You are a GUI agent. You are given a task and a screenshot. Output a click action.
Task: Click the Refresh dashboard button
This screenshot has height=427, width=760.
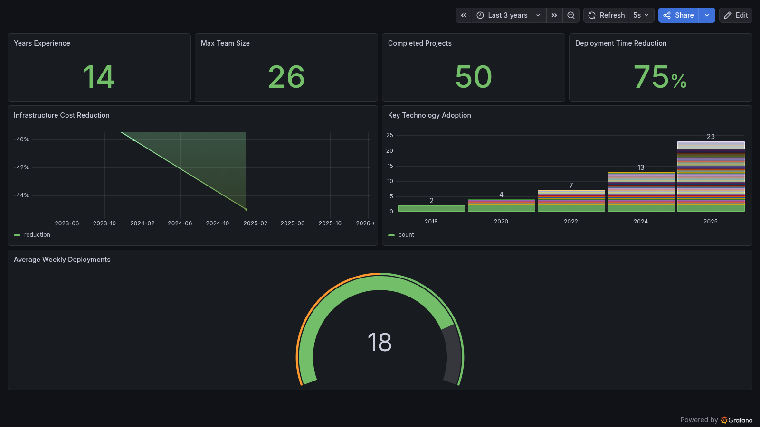607,15
